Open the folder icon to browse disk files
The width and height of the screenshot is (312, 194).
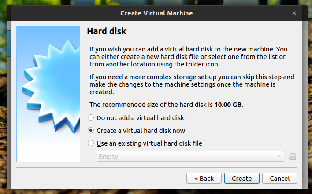pyautogui.click(x=292, y=156)
